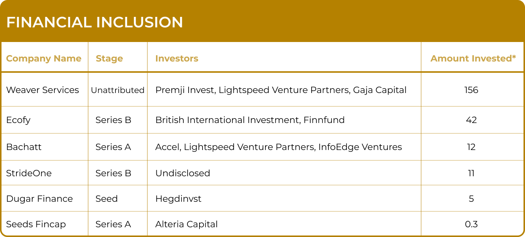Select the 0.3 amount value
The image size is (525, 237).
point(471,224)
